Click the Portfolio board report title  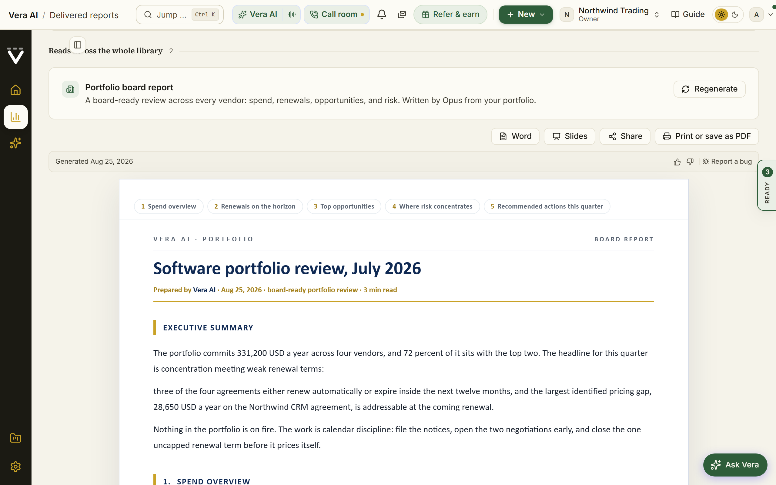(129, 87)
